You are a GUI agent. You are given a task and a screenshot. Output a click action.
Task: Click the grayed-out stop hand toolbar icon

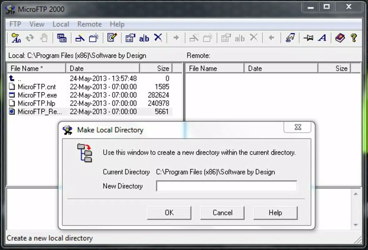pyautogui.click(x=44, y=38)
